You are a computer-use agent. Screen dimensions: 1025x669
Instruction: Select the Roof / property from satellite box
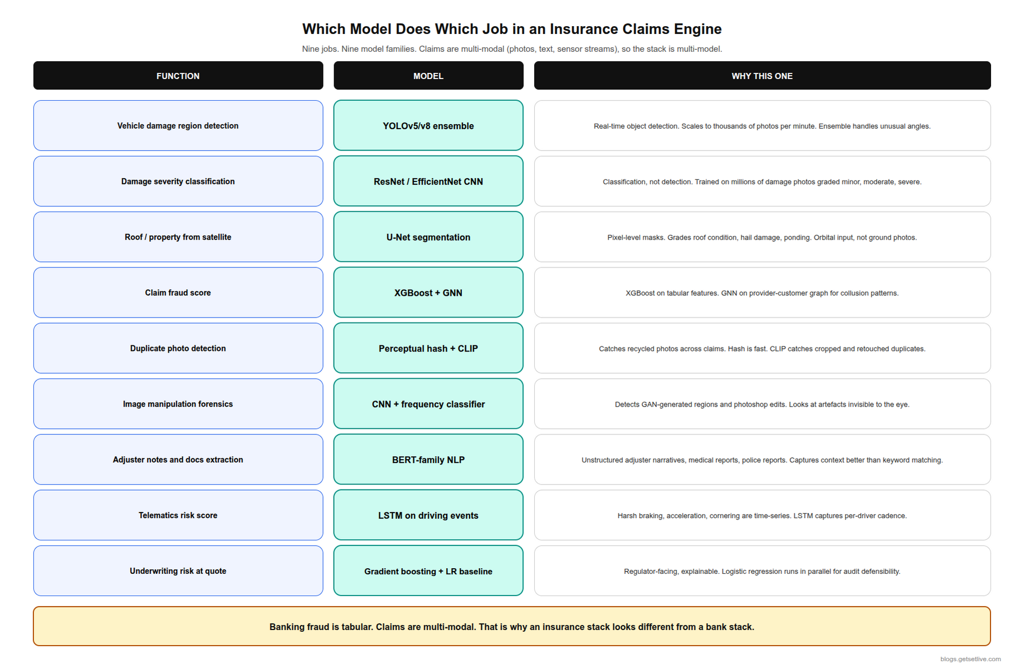point(178,237)
